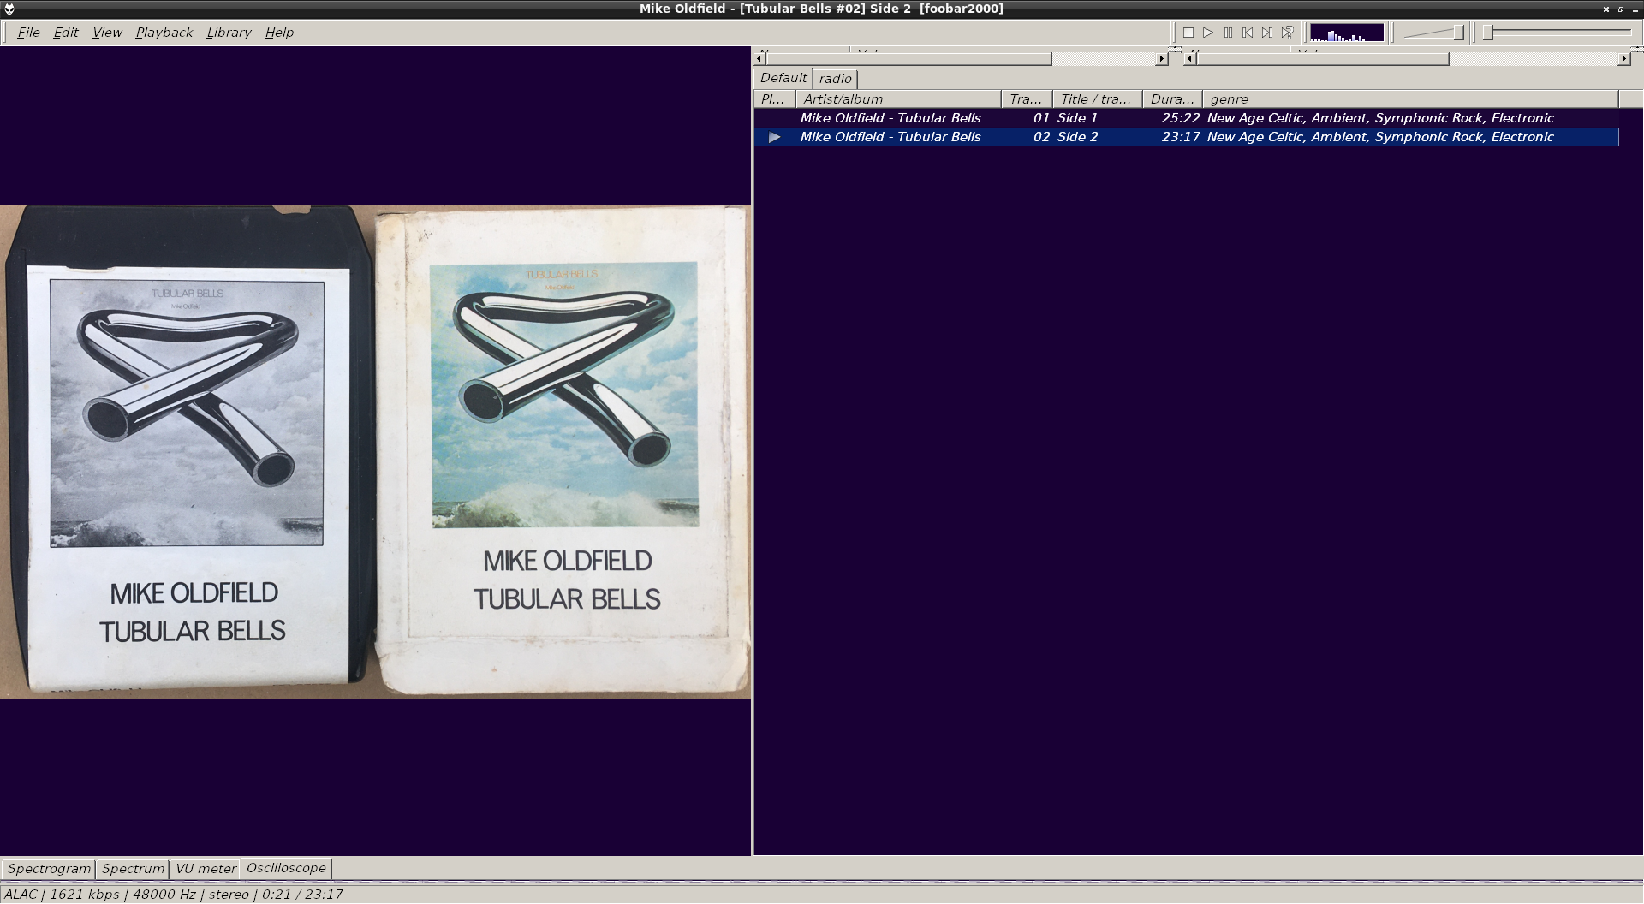Click the Play button in the toolbar
The height and width of the screenshot is (904, 1644).
pyautogui.click(x=1208, y=33)
